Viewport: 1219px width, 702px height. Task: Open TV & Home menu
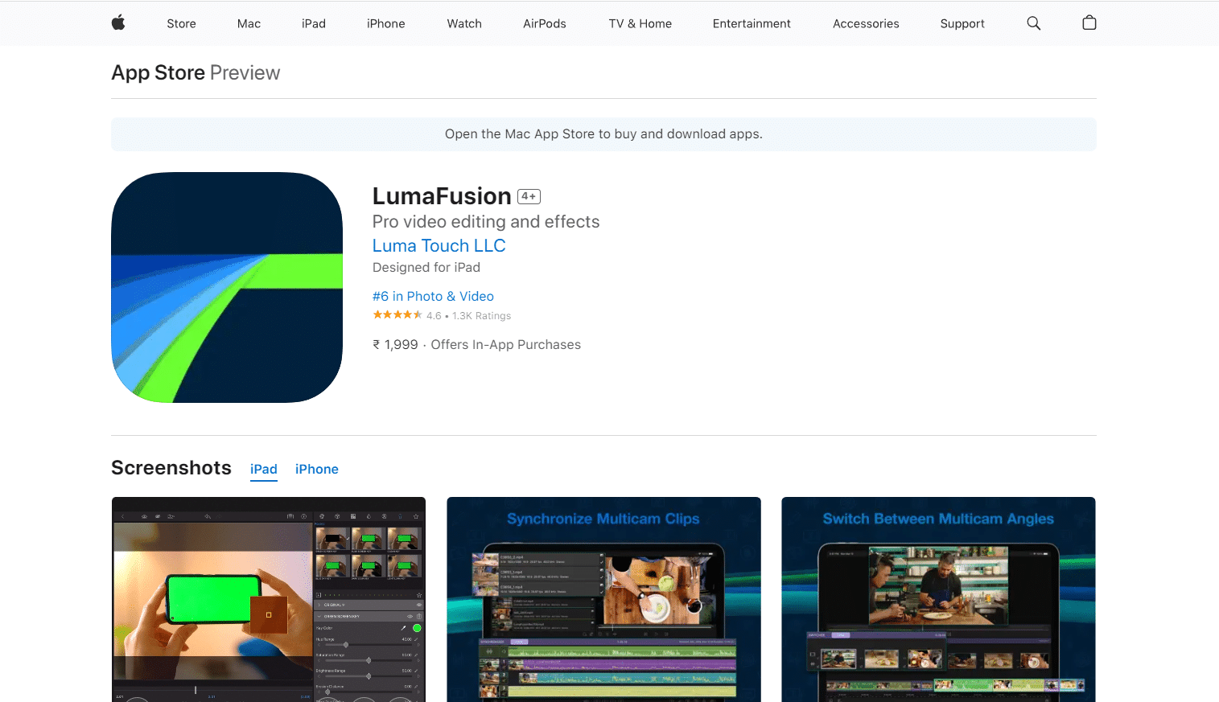pyautogui.click(x=640, y=23)
